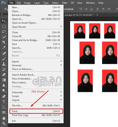Image resolution: width=118 pixels, height=127 pixels.
Task: Choose Exit from the File menu
Action: [36, 121]
